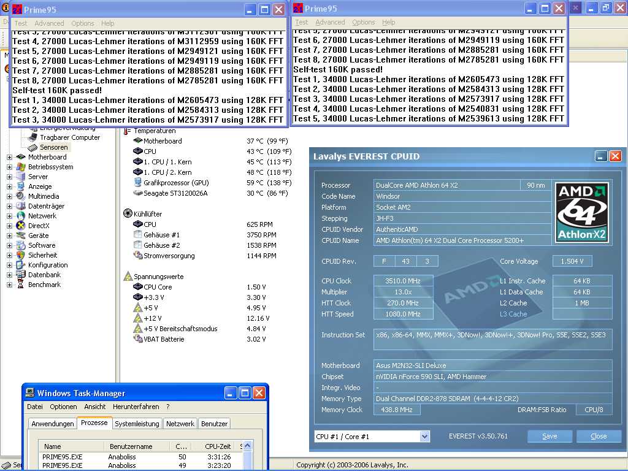This screenshot has width=628, height=471.
Task: Click the Asus M2N32-SLI Deluxe motherboard field
Action: [492, 366]
